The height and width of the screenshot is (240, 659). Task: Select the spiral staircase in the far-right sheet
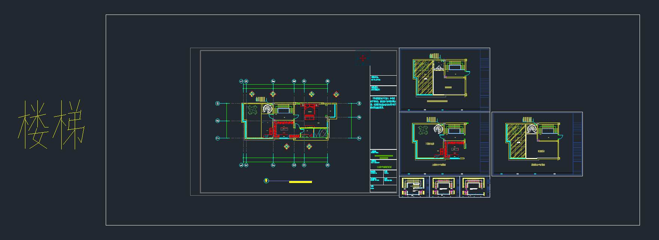531,129
